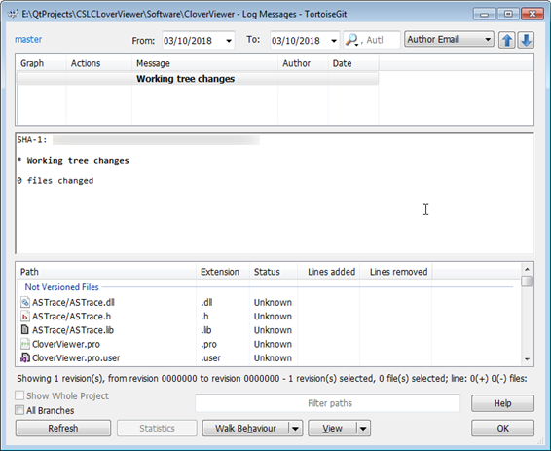This screenshot has height=451, width=551.
Task: Click the file list scroll down arrow
Action: [x=527, y=358]
